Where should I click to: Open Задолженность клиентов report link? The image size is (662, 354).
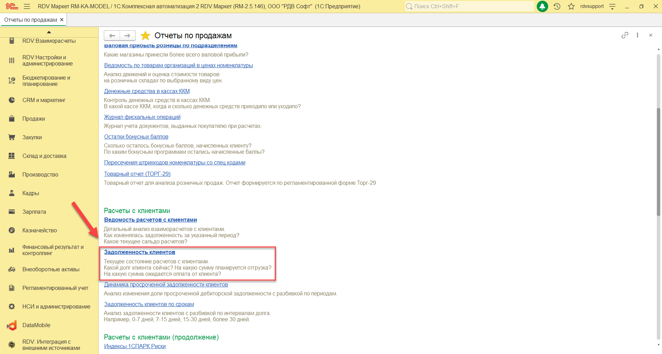140,252
